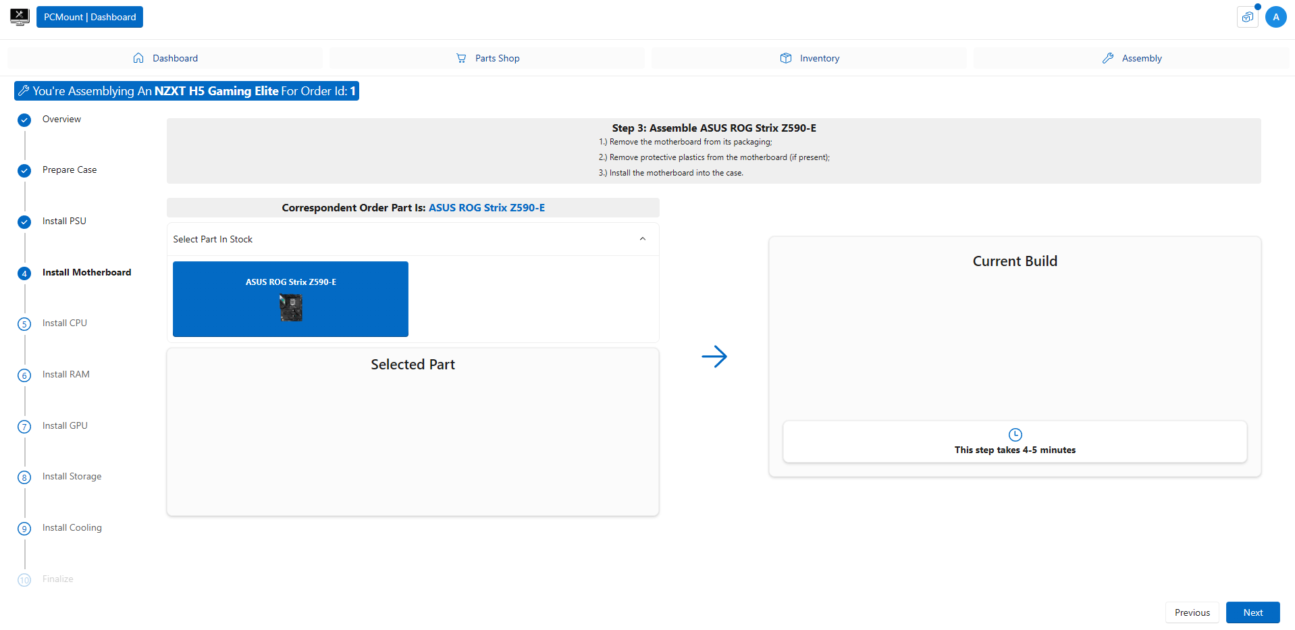This screenshot has height=630, width=1295.
Task: Select the Overview step label
Action: click(x=61, y=120)
